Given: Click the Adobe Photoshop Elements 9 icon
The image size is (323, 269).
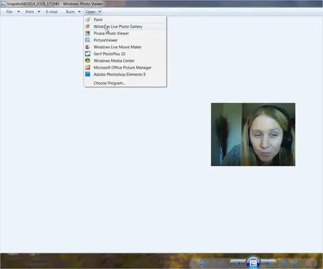Looking at the screenshot, I should tap(87, 75).
